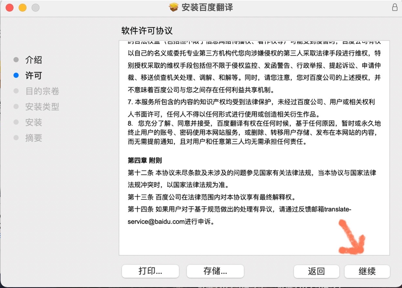Click the service@baidu.com email text
The image size is (402, 288).
click(156, 221)
